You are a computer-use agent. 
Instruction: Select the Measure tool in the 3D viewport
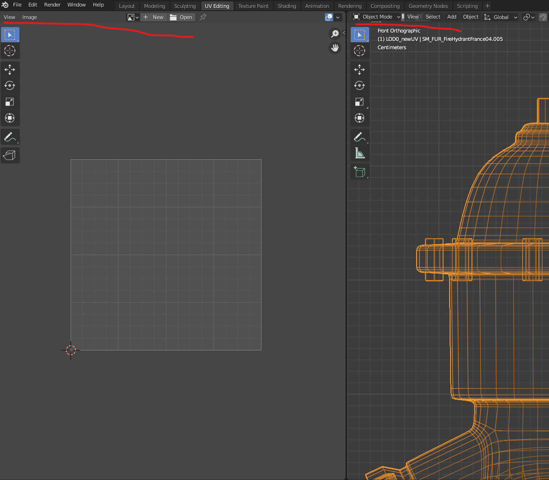(359, 153)
